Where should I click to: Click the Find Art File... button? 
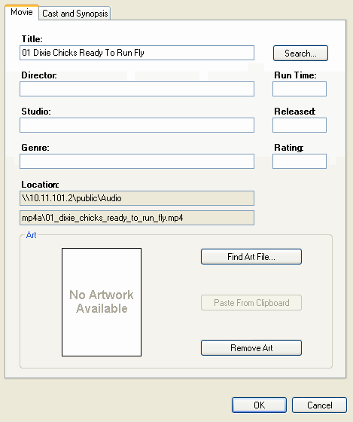point(251,256)
